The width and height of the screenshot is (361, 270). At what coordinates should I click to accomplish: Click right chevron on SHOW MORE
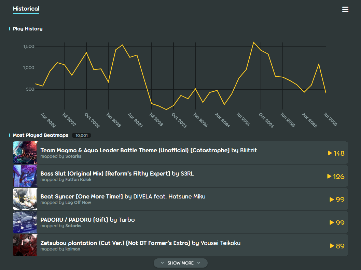[198, 263]
